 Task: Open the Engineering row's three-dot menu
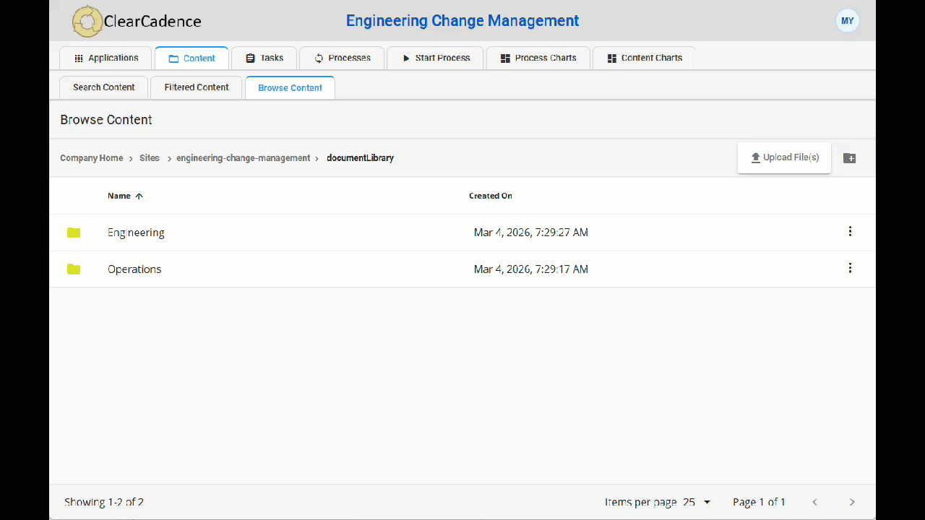(850, 232)
